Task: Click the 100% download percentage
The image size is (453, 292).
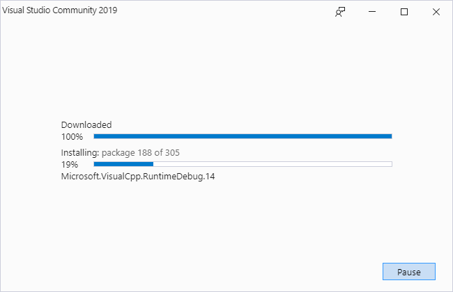Action: pyautogui.click(x=72, y=137)
